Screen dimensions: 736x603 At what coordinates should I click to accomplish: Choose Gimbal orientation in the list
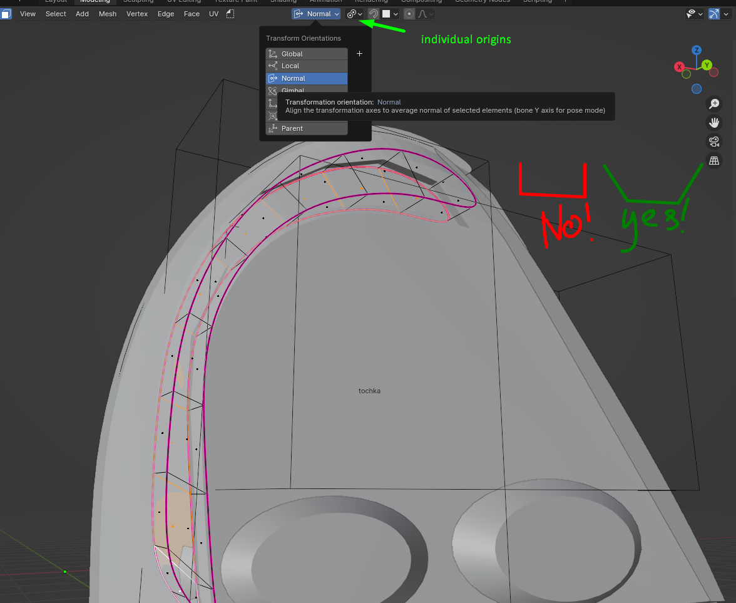tap(307, 90)
